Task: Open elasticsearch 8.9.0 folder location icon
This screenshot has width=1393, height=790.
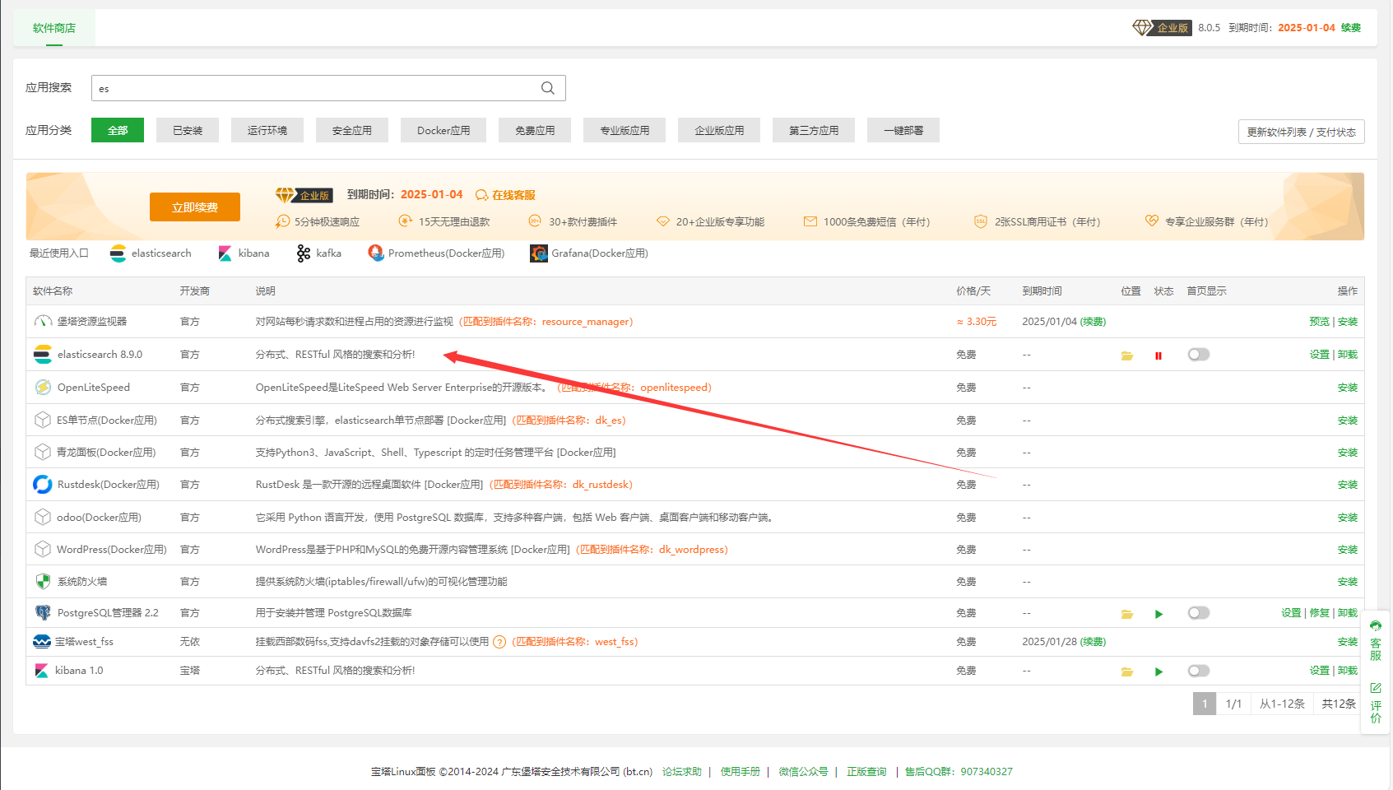Action: [x=1127, y=355]
